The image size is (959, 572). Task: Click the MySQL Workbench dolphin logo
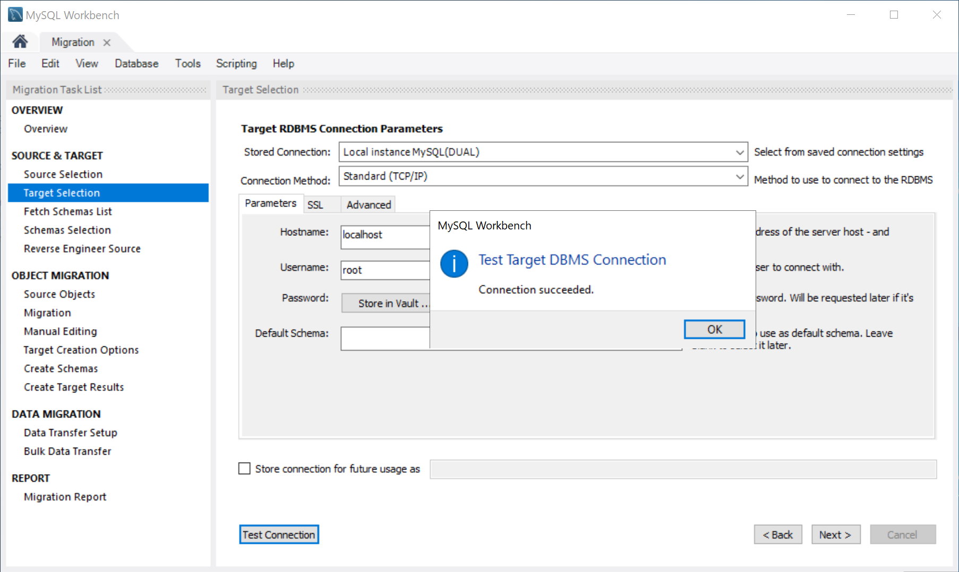(x=15, y=14)
